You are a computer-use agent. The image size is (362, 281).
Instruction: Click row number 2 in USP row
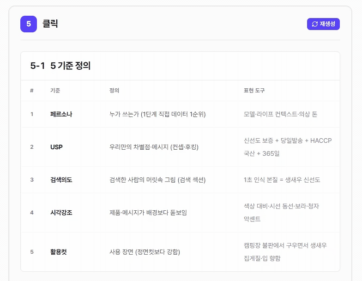click(32, 147)
